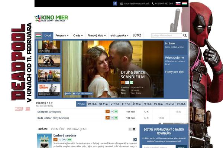Open the SÚŤAŽ menu item
This screenshot has width=223, height=148.
[137, 36]
